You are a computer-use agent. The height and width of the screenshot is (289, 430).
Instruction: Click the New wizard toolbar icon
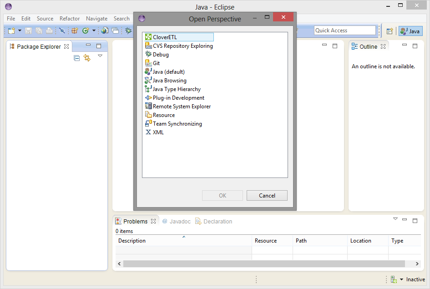11,30
